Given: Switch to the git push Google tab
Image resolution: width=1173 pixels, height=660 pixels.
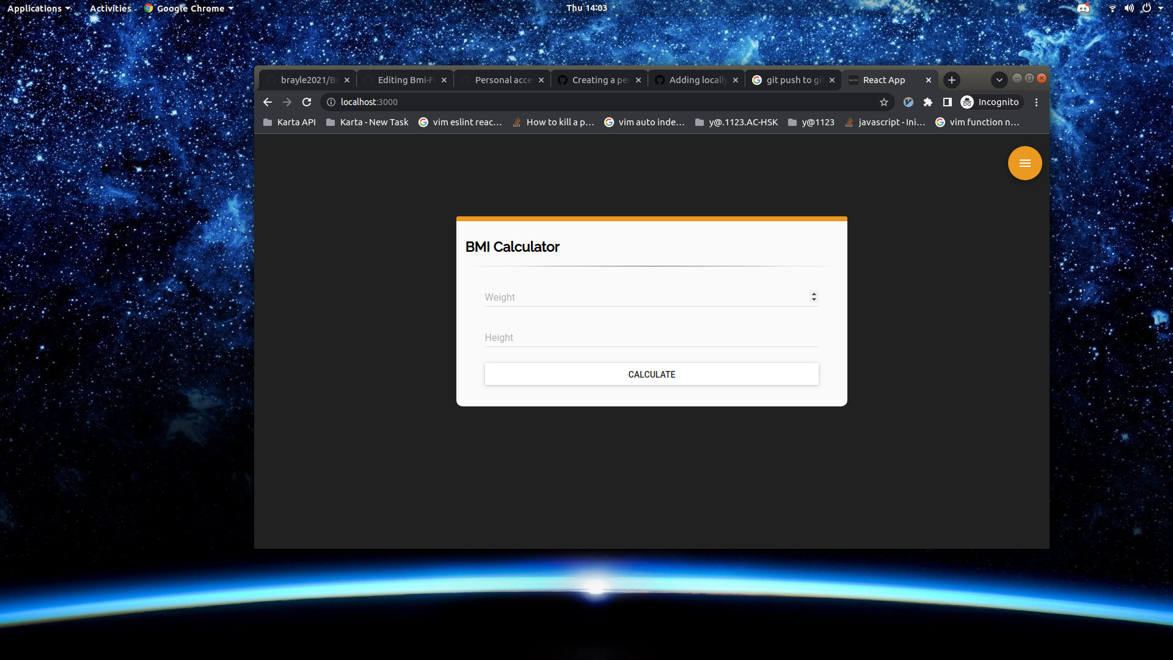Looking at the screenshot, I should (792, 80).
